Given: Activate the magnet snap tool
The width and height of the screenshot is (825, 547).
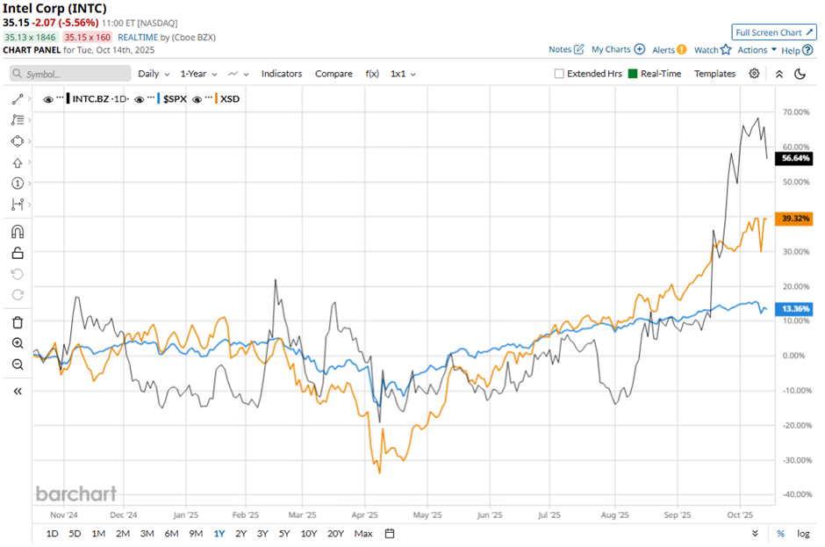Looking at the screenshot, I should point(17,232).
